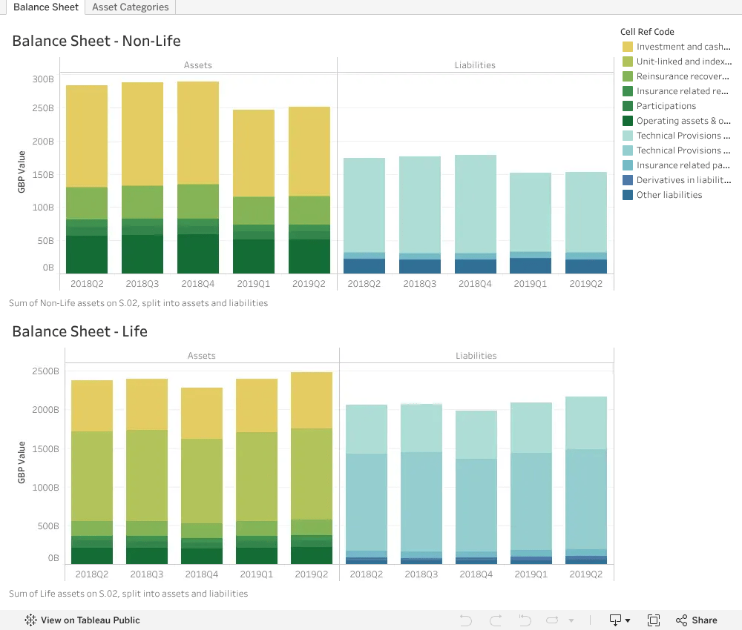Select Insurance related pa... legend swatch

point(628,165)
